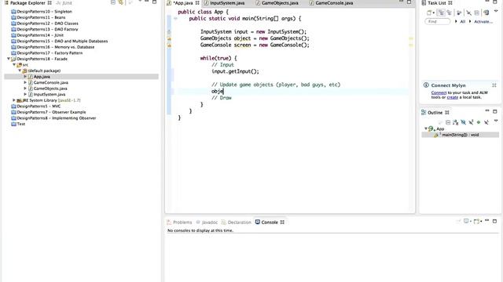Expand App.java in Package Explorer

click(x=25, y=77)
